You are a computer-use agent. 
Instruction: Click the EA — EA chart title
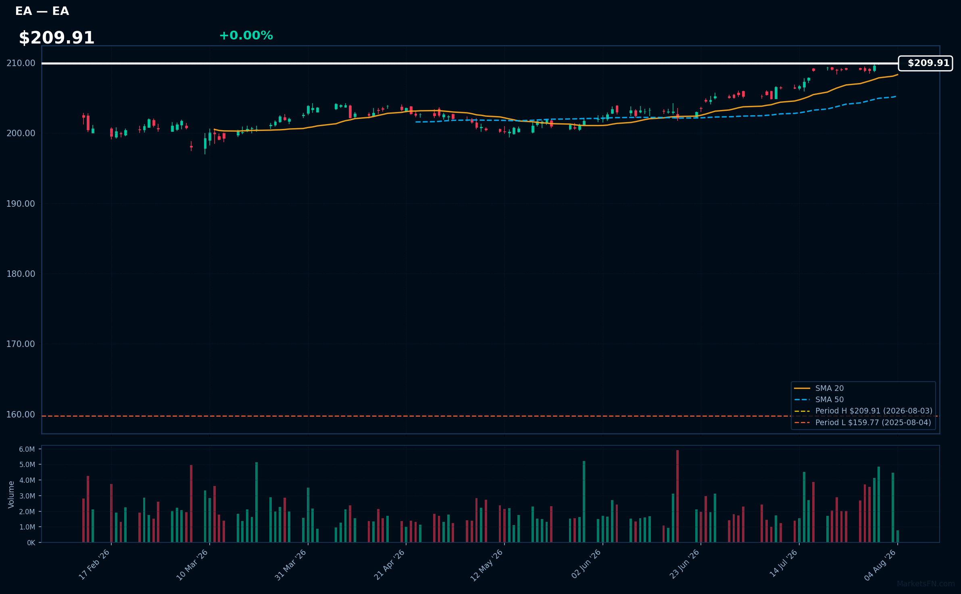pyautogui.click(x=42, y=11)
